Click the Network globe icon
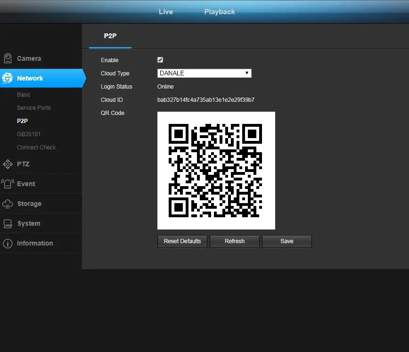This screenshot has width=409, height=352. [x=8, y=78]
